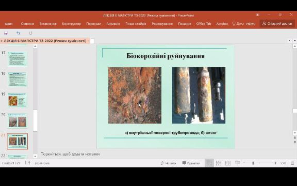Switch to Slide Sorter view icon
This screenshot has width=297, height=186.
click(219, 163)
